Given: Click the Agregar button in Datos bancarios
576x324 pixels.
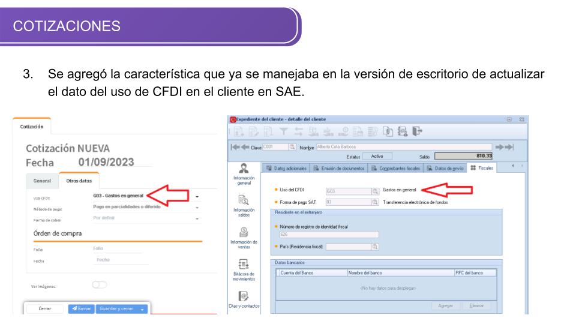Looking at the screenshot, I should [x=445, y=305].
